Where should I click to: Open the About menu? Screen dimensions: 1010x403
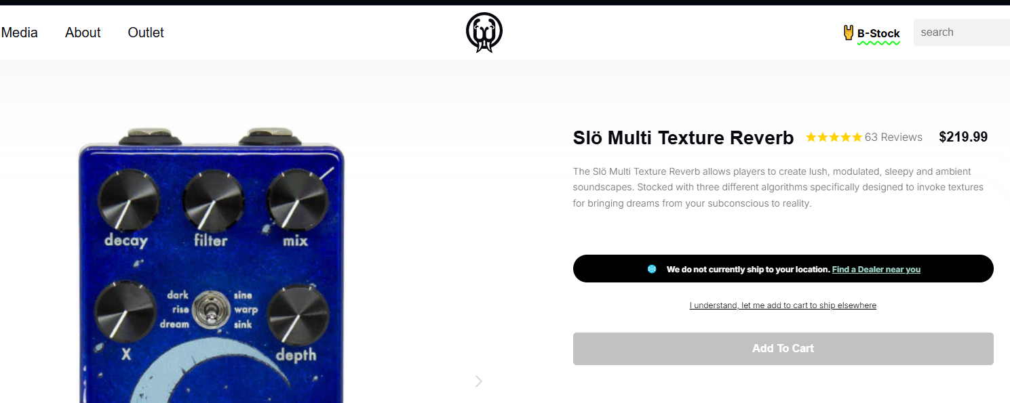coord(83,33)
